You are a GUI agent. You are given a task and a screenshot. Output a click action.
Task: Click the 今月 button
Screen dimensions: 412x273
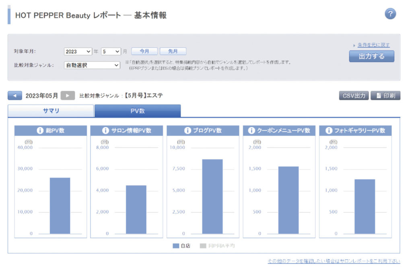(x=144, y=51)
